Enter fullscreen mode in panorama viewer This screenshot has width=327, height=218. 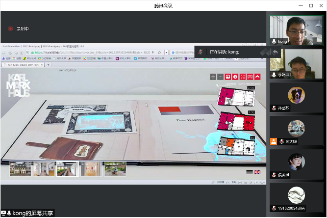[x=242, y=77]
